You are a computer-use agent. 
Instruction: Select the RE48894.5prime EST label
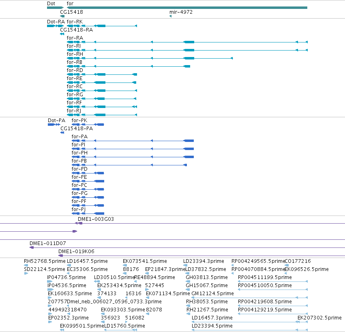(x=154, y=277)
